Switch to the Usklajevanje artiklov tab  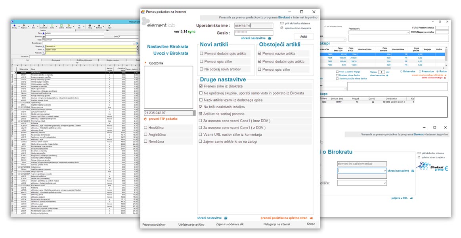click(191, 225)
